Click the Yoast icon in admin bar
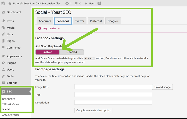 99,4
